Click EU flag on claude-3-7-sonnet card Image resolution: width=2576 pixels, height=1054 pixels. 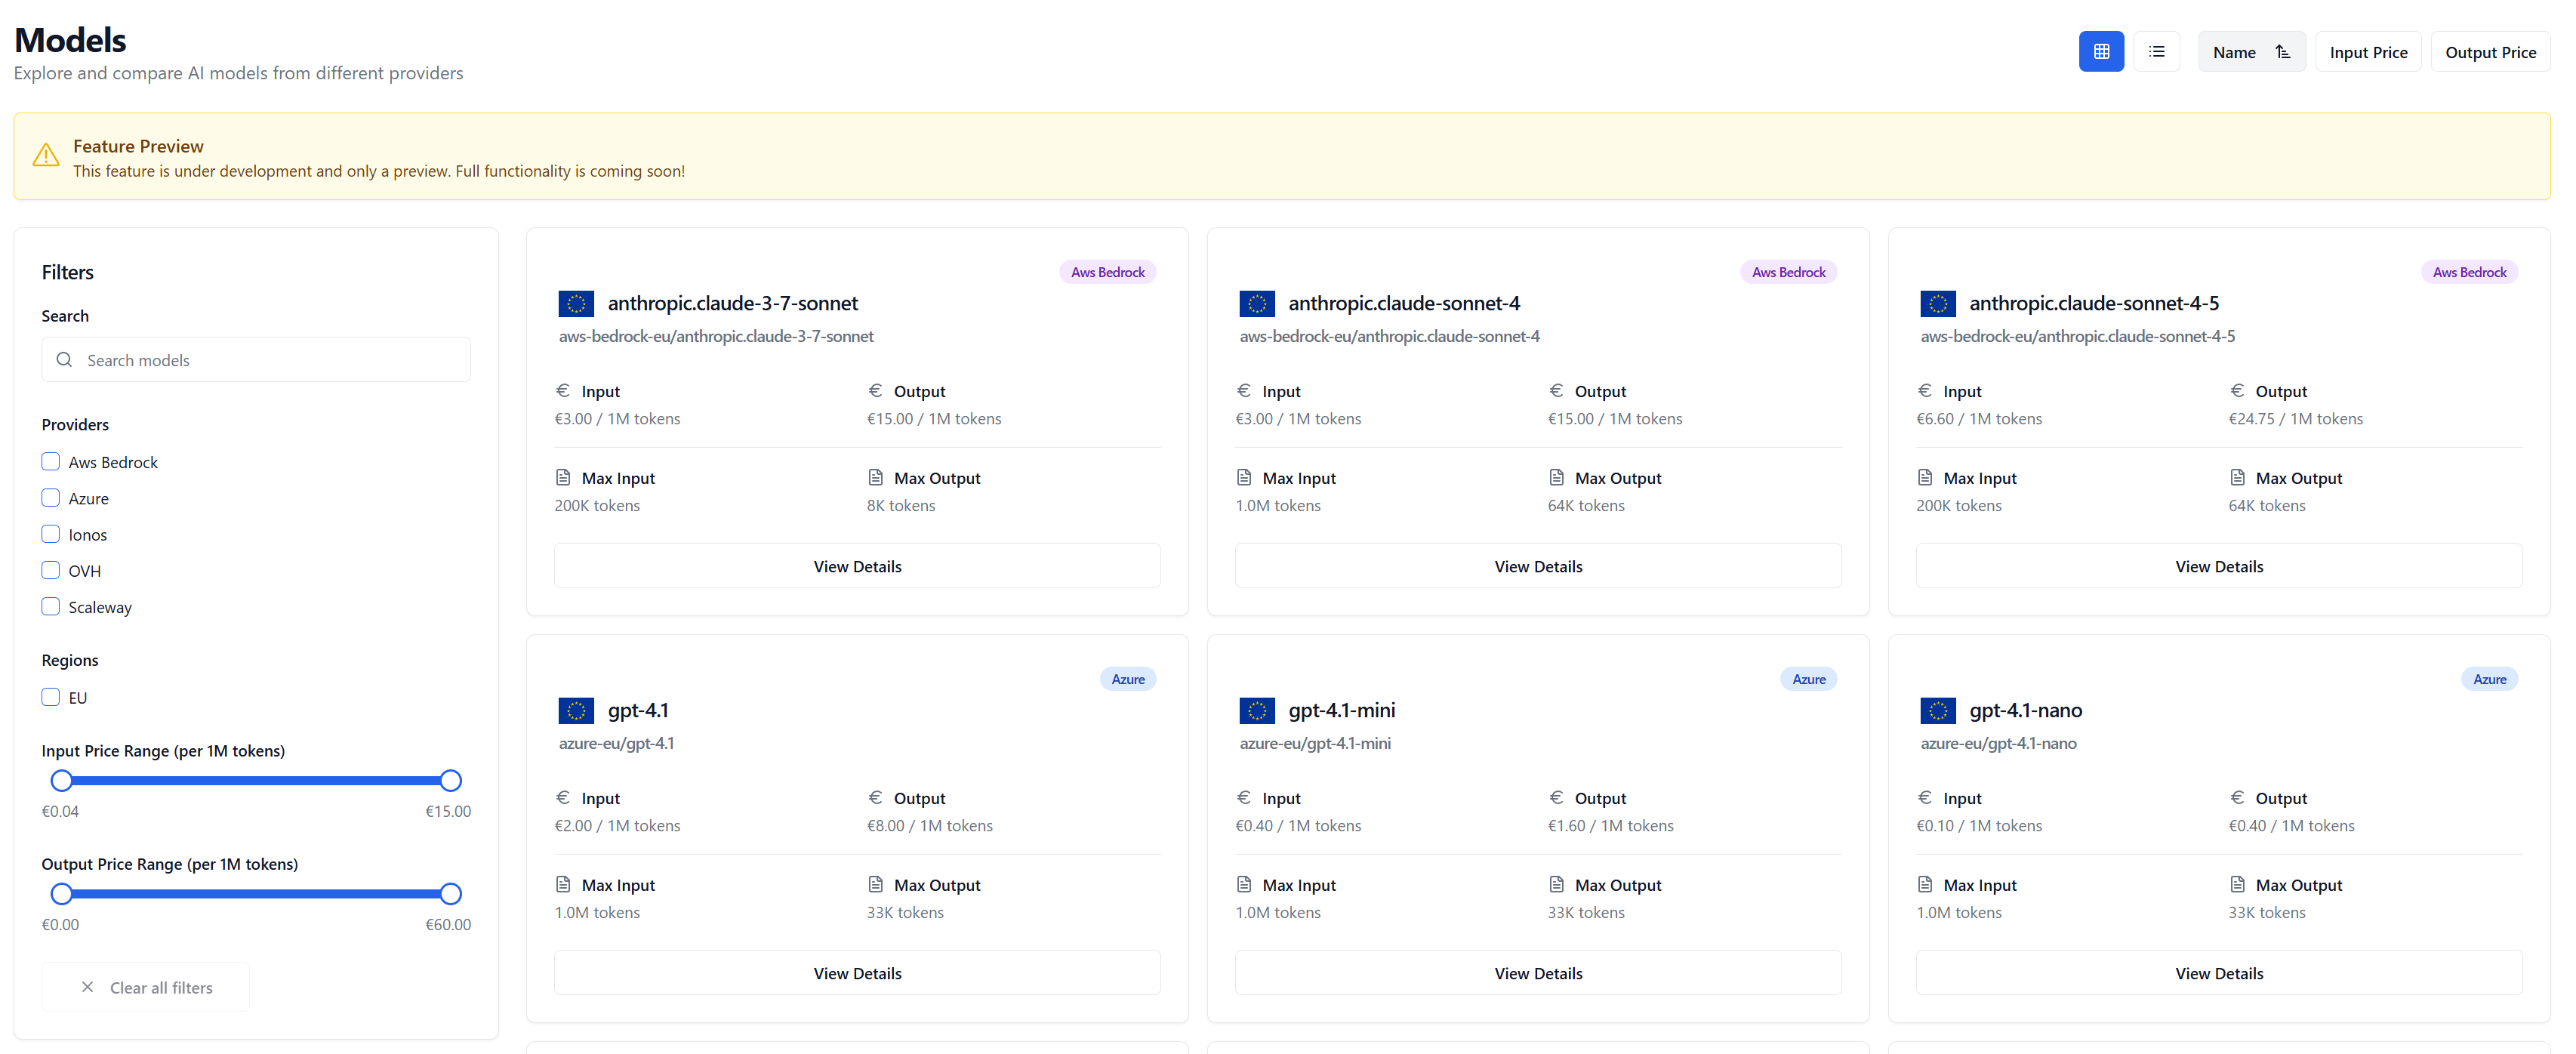coord(576,303)
